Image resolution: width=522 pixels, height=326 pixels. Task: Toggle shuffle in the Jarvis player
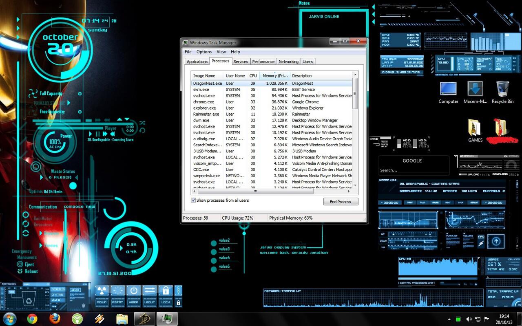click(142, 123)
